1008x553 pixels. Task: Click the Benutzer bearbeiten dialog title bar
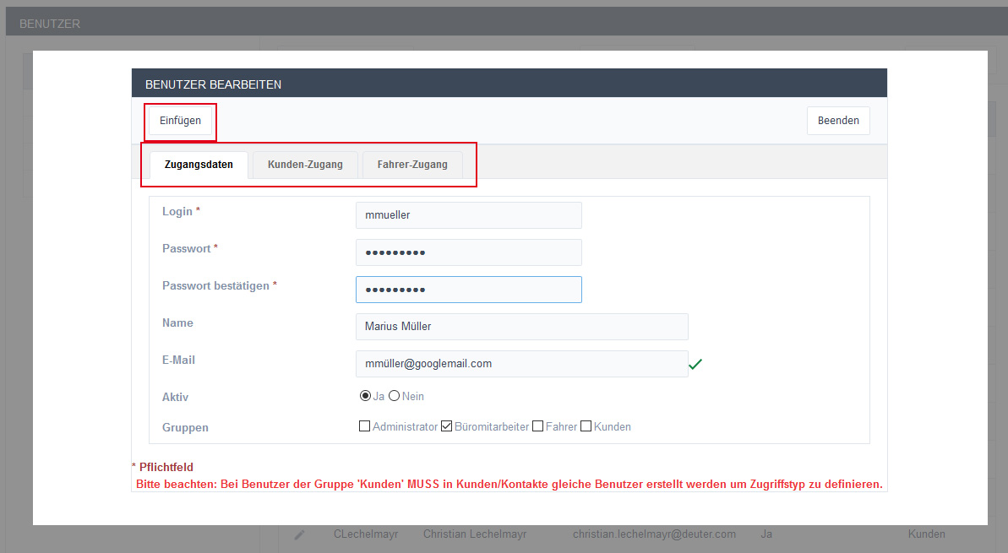pos(509,84)
